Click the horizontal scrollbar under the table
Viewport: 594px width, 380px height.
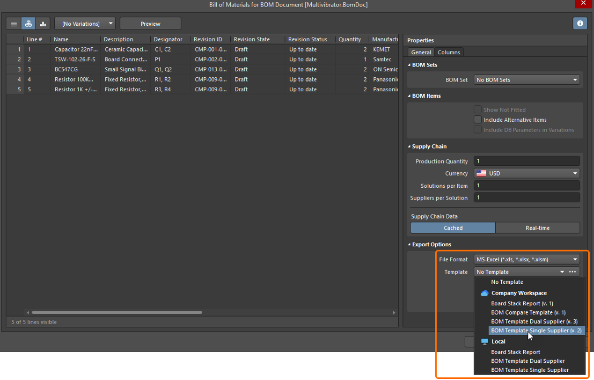[116, 312]
